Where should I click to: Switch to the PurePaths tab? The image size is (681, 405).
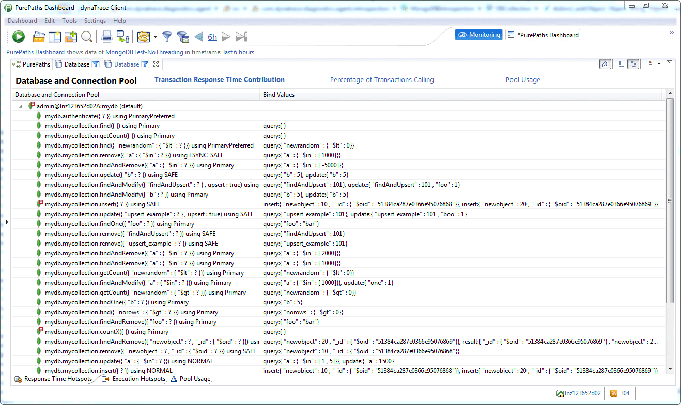32,64
